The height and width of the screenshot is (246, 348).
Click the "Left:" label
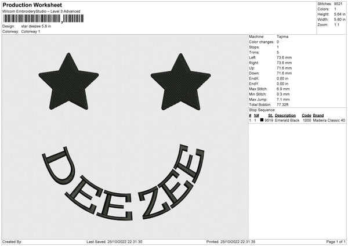[x=252, y=57]
